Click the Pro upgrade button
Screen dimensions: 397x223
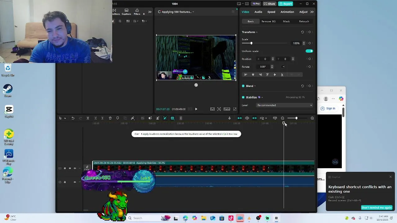coord(256,4)
